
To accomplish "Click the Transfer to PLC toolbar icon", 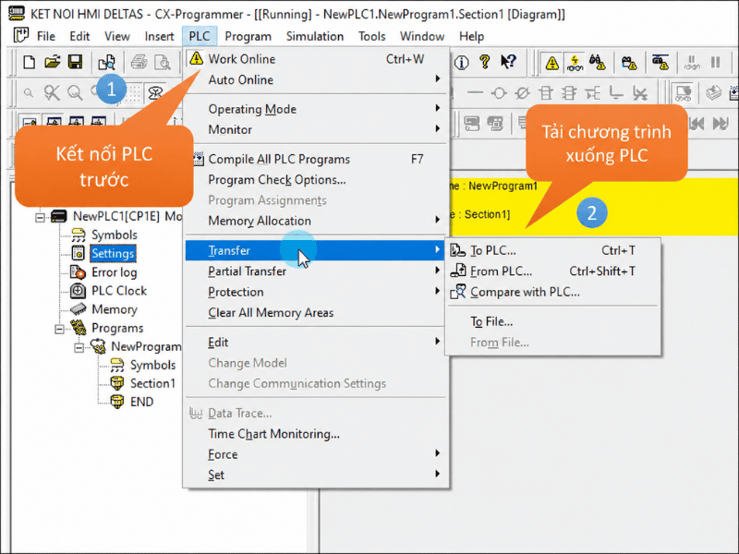I will click(629, 63).
